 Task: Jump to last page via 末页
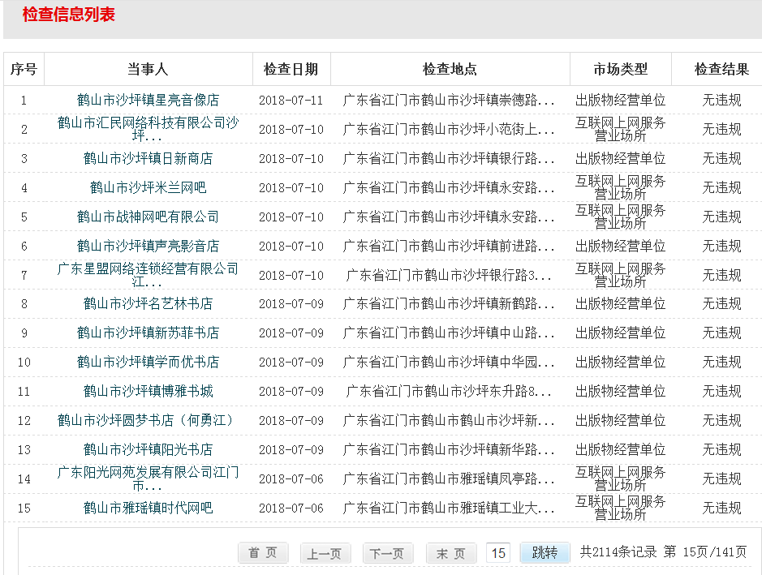click(451, 553)
